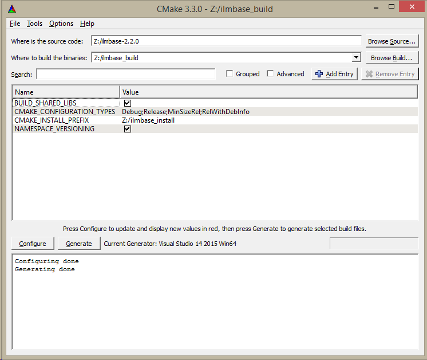Enable the Grouped view checkbox

(x=230, y=74)
